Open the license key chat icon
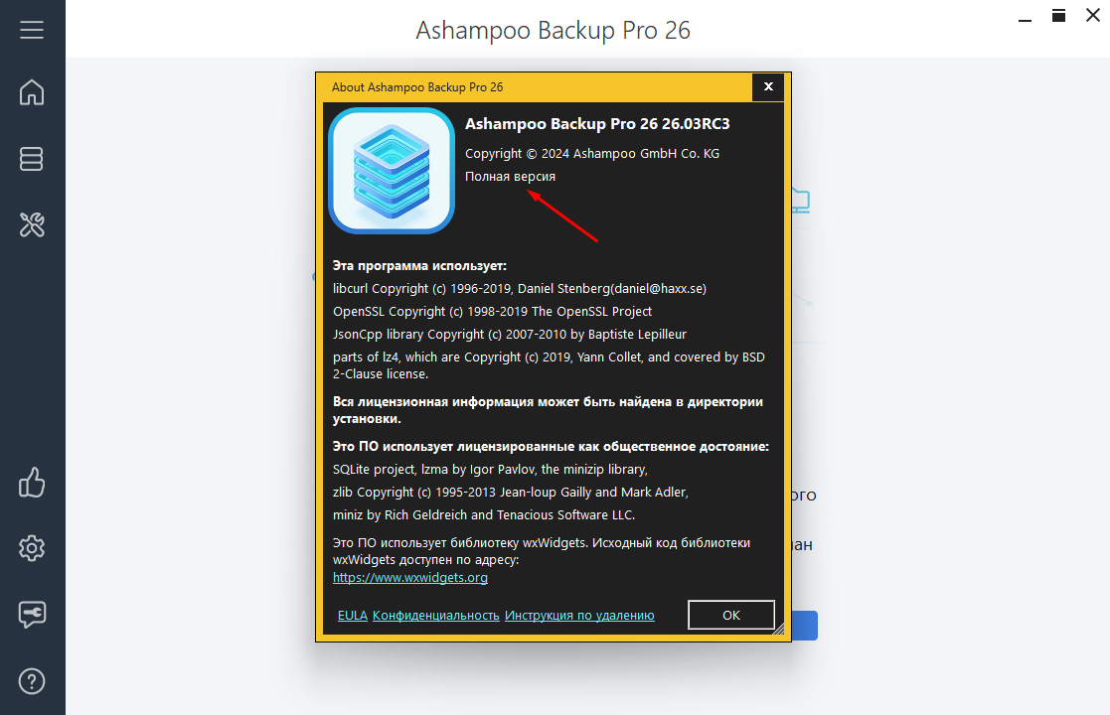 tap(32, 614)
